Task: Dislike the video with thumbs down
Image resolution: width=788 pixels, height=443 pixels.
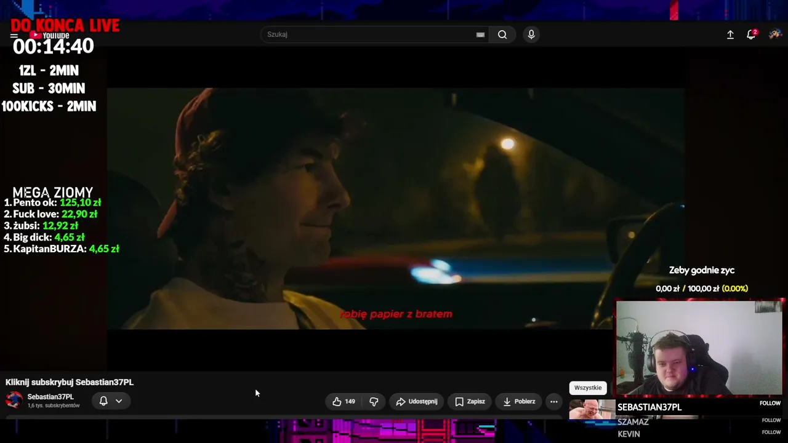Action: [x=374, y=401]
